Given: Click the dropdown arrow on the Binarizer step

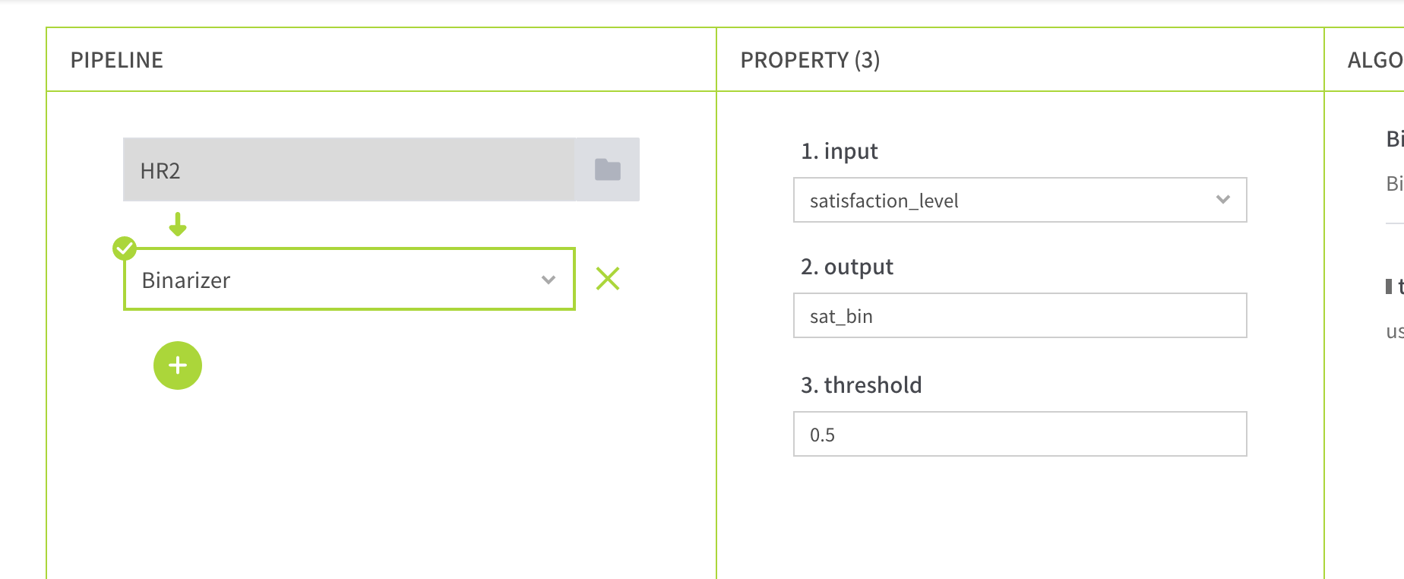Looking at the screenshot, I should coord(548,280).
